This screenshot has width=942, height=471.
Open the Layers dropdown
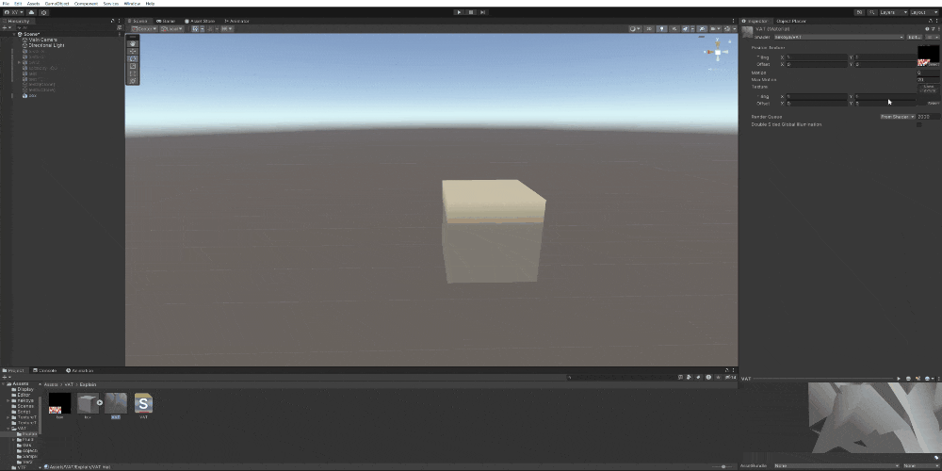coord(893,12)
